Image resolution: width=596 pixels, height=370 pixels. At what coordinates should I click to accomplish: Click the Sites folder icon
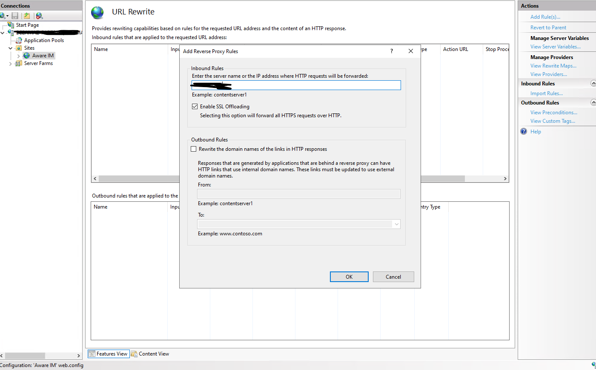pyautogui.click(x=19, y=48)
